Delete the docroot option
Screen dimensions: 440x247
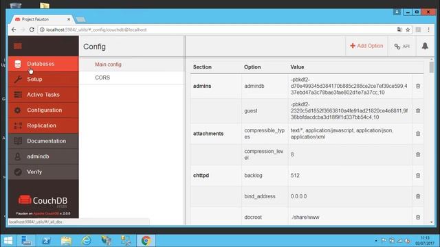tap(418, 217)
